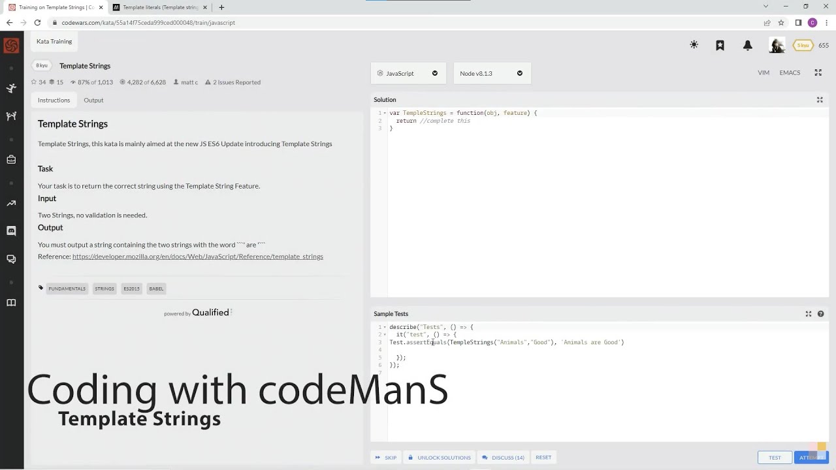Image resolution: width=836 pixels, height=470 pixels.
Task: Run sample tests with TEST button
Action: tap(775, 458)
